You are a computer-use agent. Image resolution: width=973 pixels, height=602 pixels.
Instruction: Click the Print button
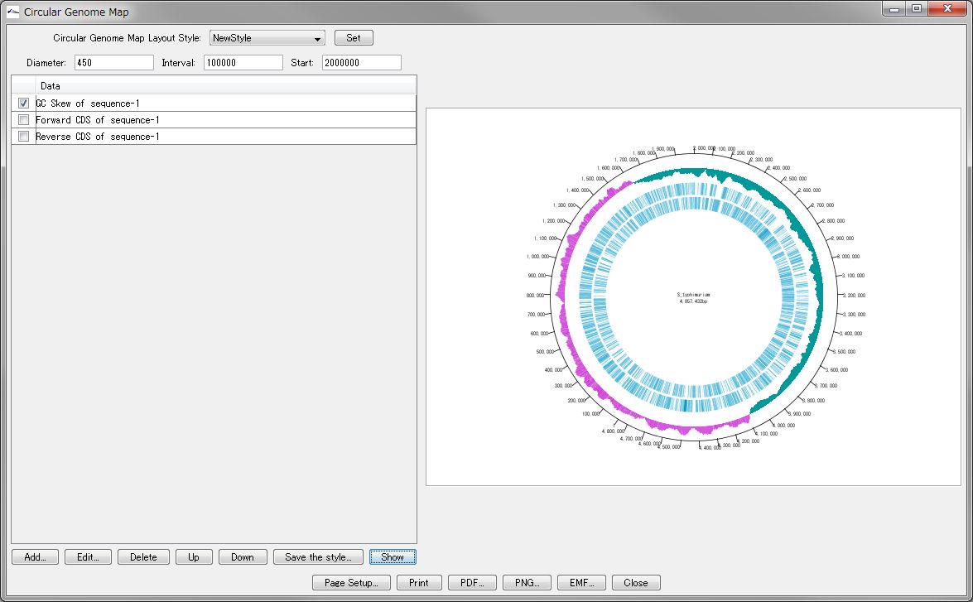419,582
